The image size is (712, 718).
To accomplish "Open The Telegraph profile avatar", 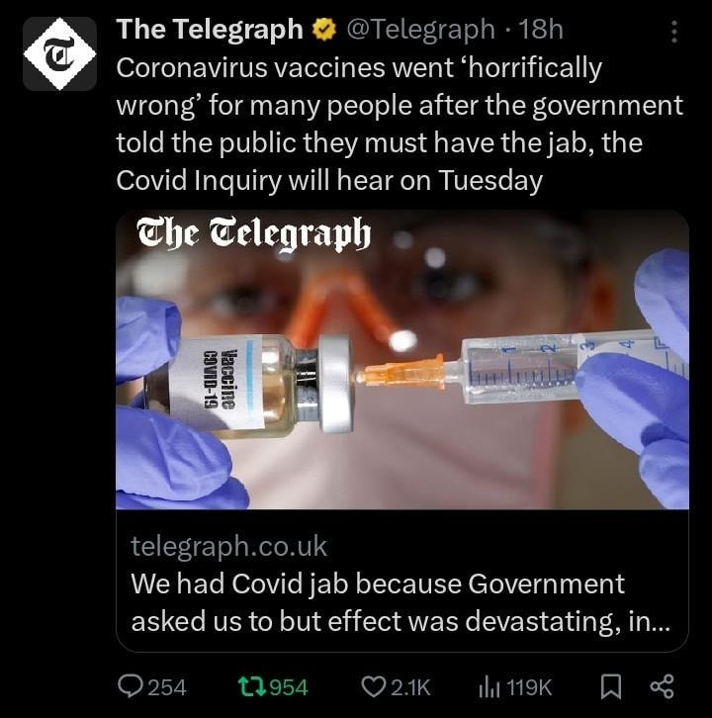I will (60, 53).
